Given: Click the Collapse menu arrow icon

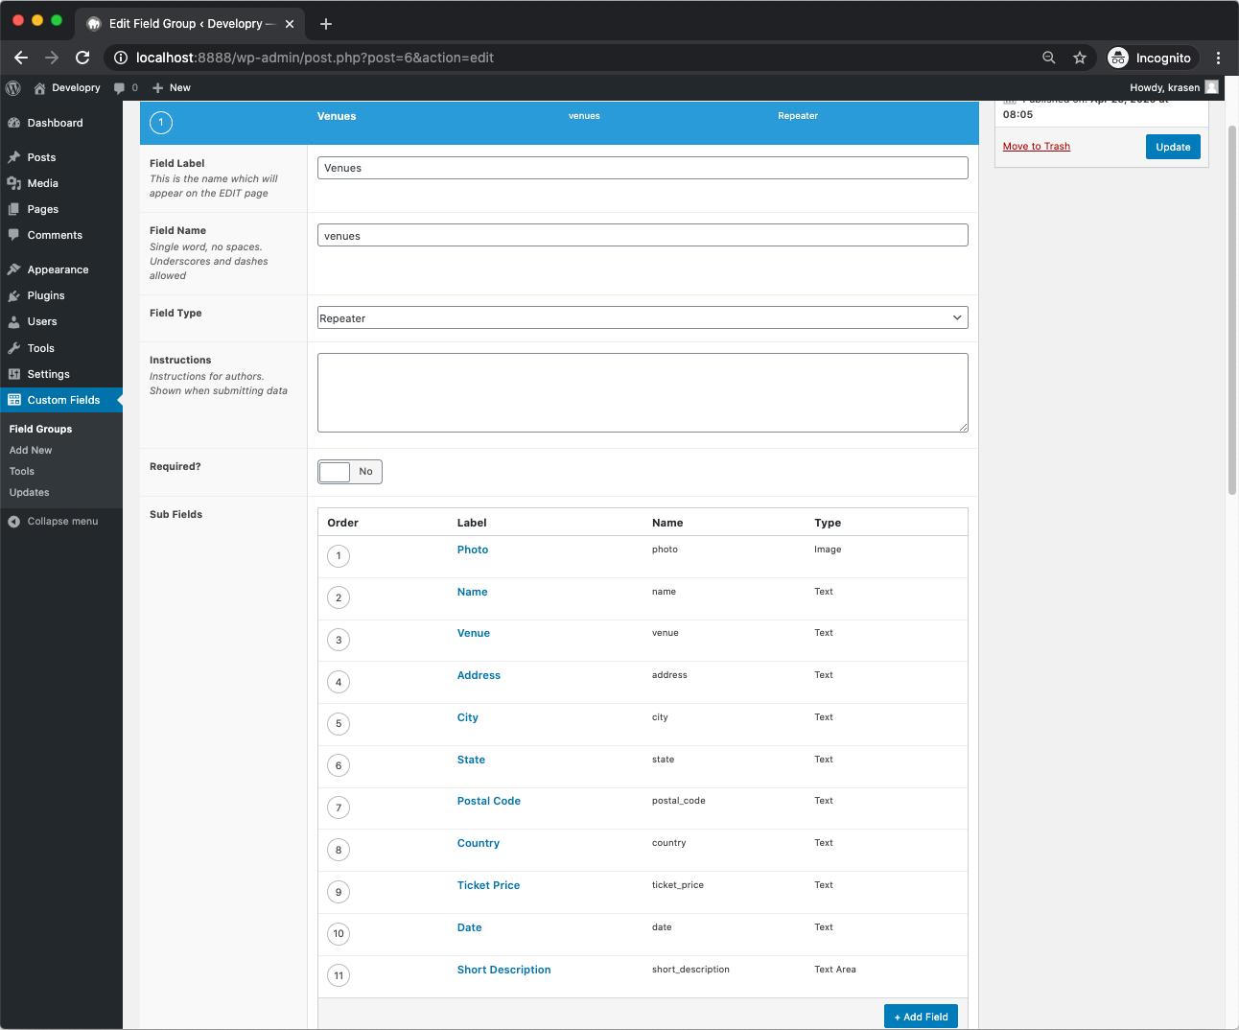Looking at the screenshot, I should pos(14,522).
